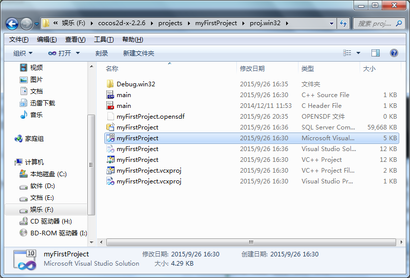Image resolution: width=410 pixels, height=278 pixels.
Task: Select Visual Studio Solution 12 KB file icon
Action: 110,149
